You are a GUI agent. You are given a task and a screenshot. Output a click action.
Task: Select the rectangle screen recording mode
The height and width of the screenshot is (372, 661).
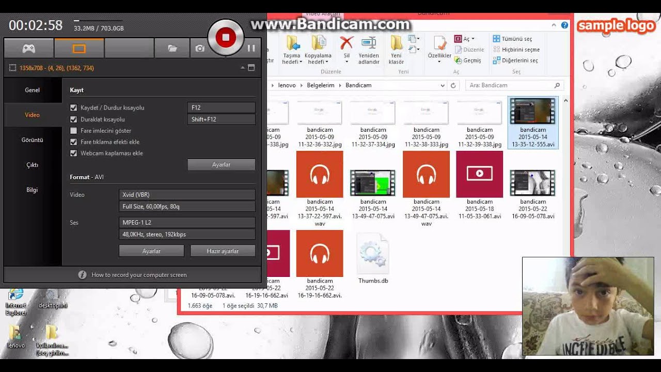(79, 49)
